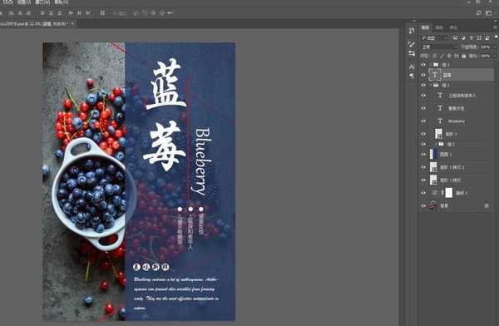The image size is (499, 326).
Task: Click the 曲线 1 layer mask thumbnail
Action: click(449, 193)
